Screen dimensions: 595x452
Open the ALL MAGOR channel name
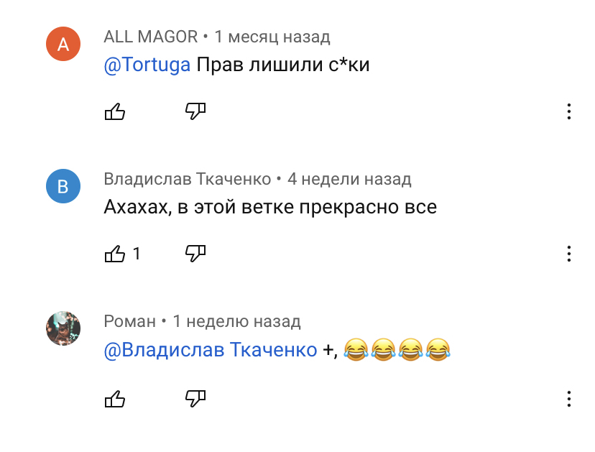(x=151, y=37)
